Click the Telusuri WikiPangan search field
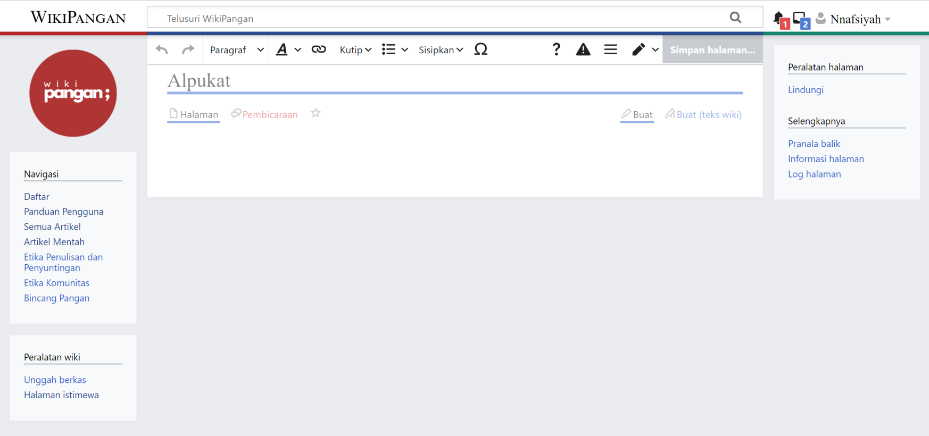The image size is (929, 436). tap(442, 19)
